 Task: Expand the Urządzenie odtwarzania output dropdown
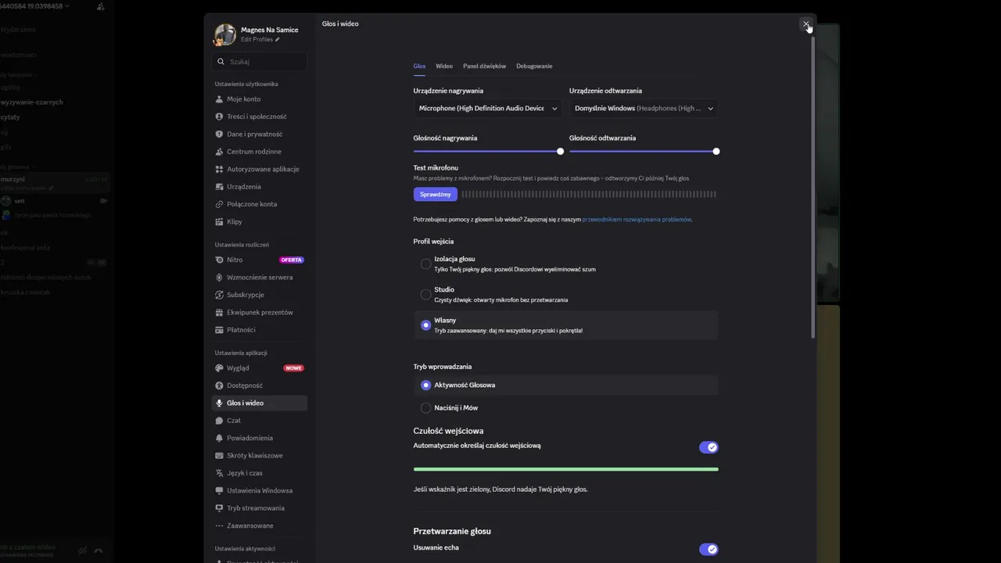(644, 109)
